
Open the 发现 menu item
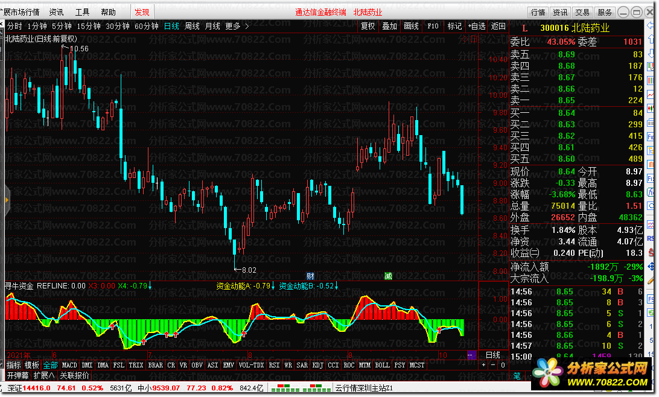click(142, 12)
